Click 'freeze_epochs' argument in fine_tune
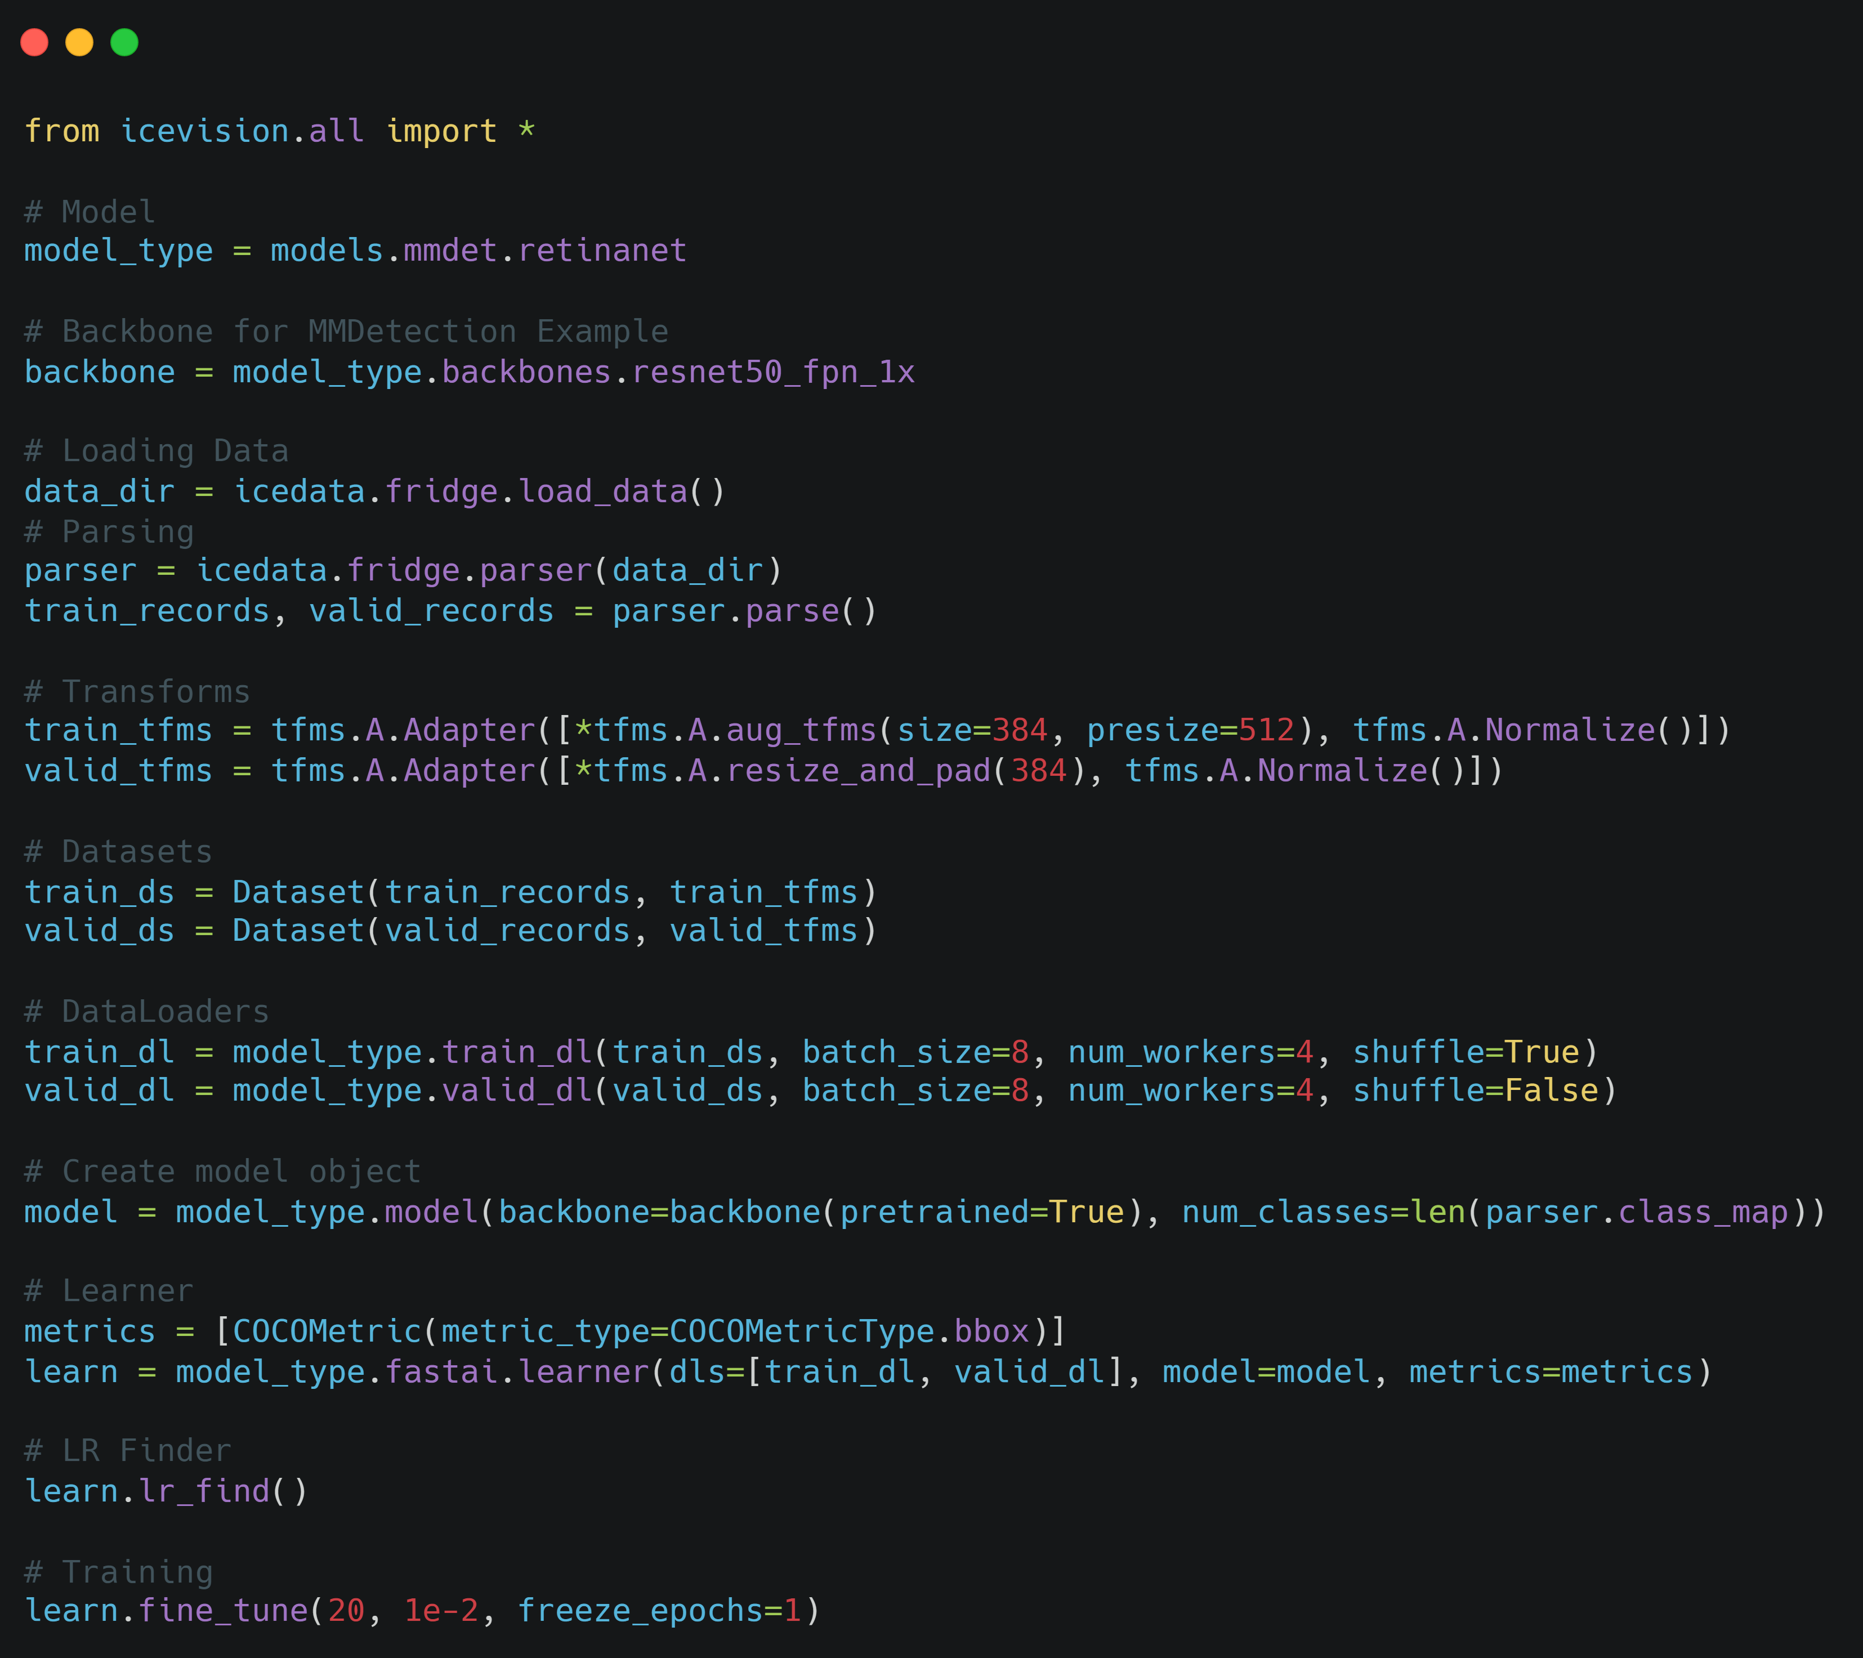 [641, 1611]
